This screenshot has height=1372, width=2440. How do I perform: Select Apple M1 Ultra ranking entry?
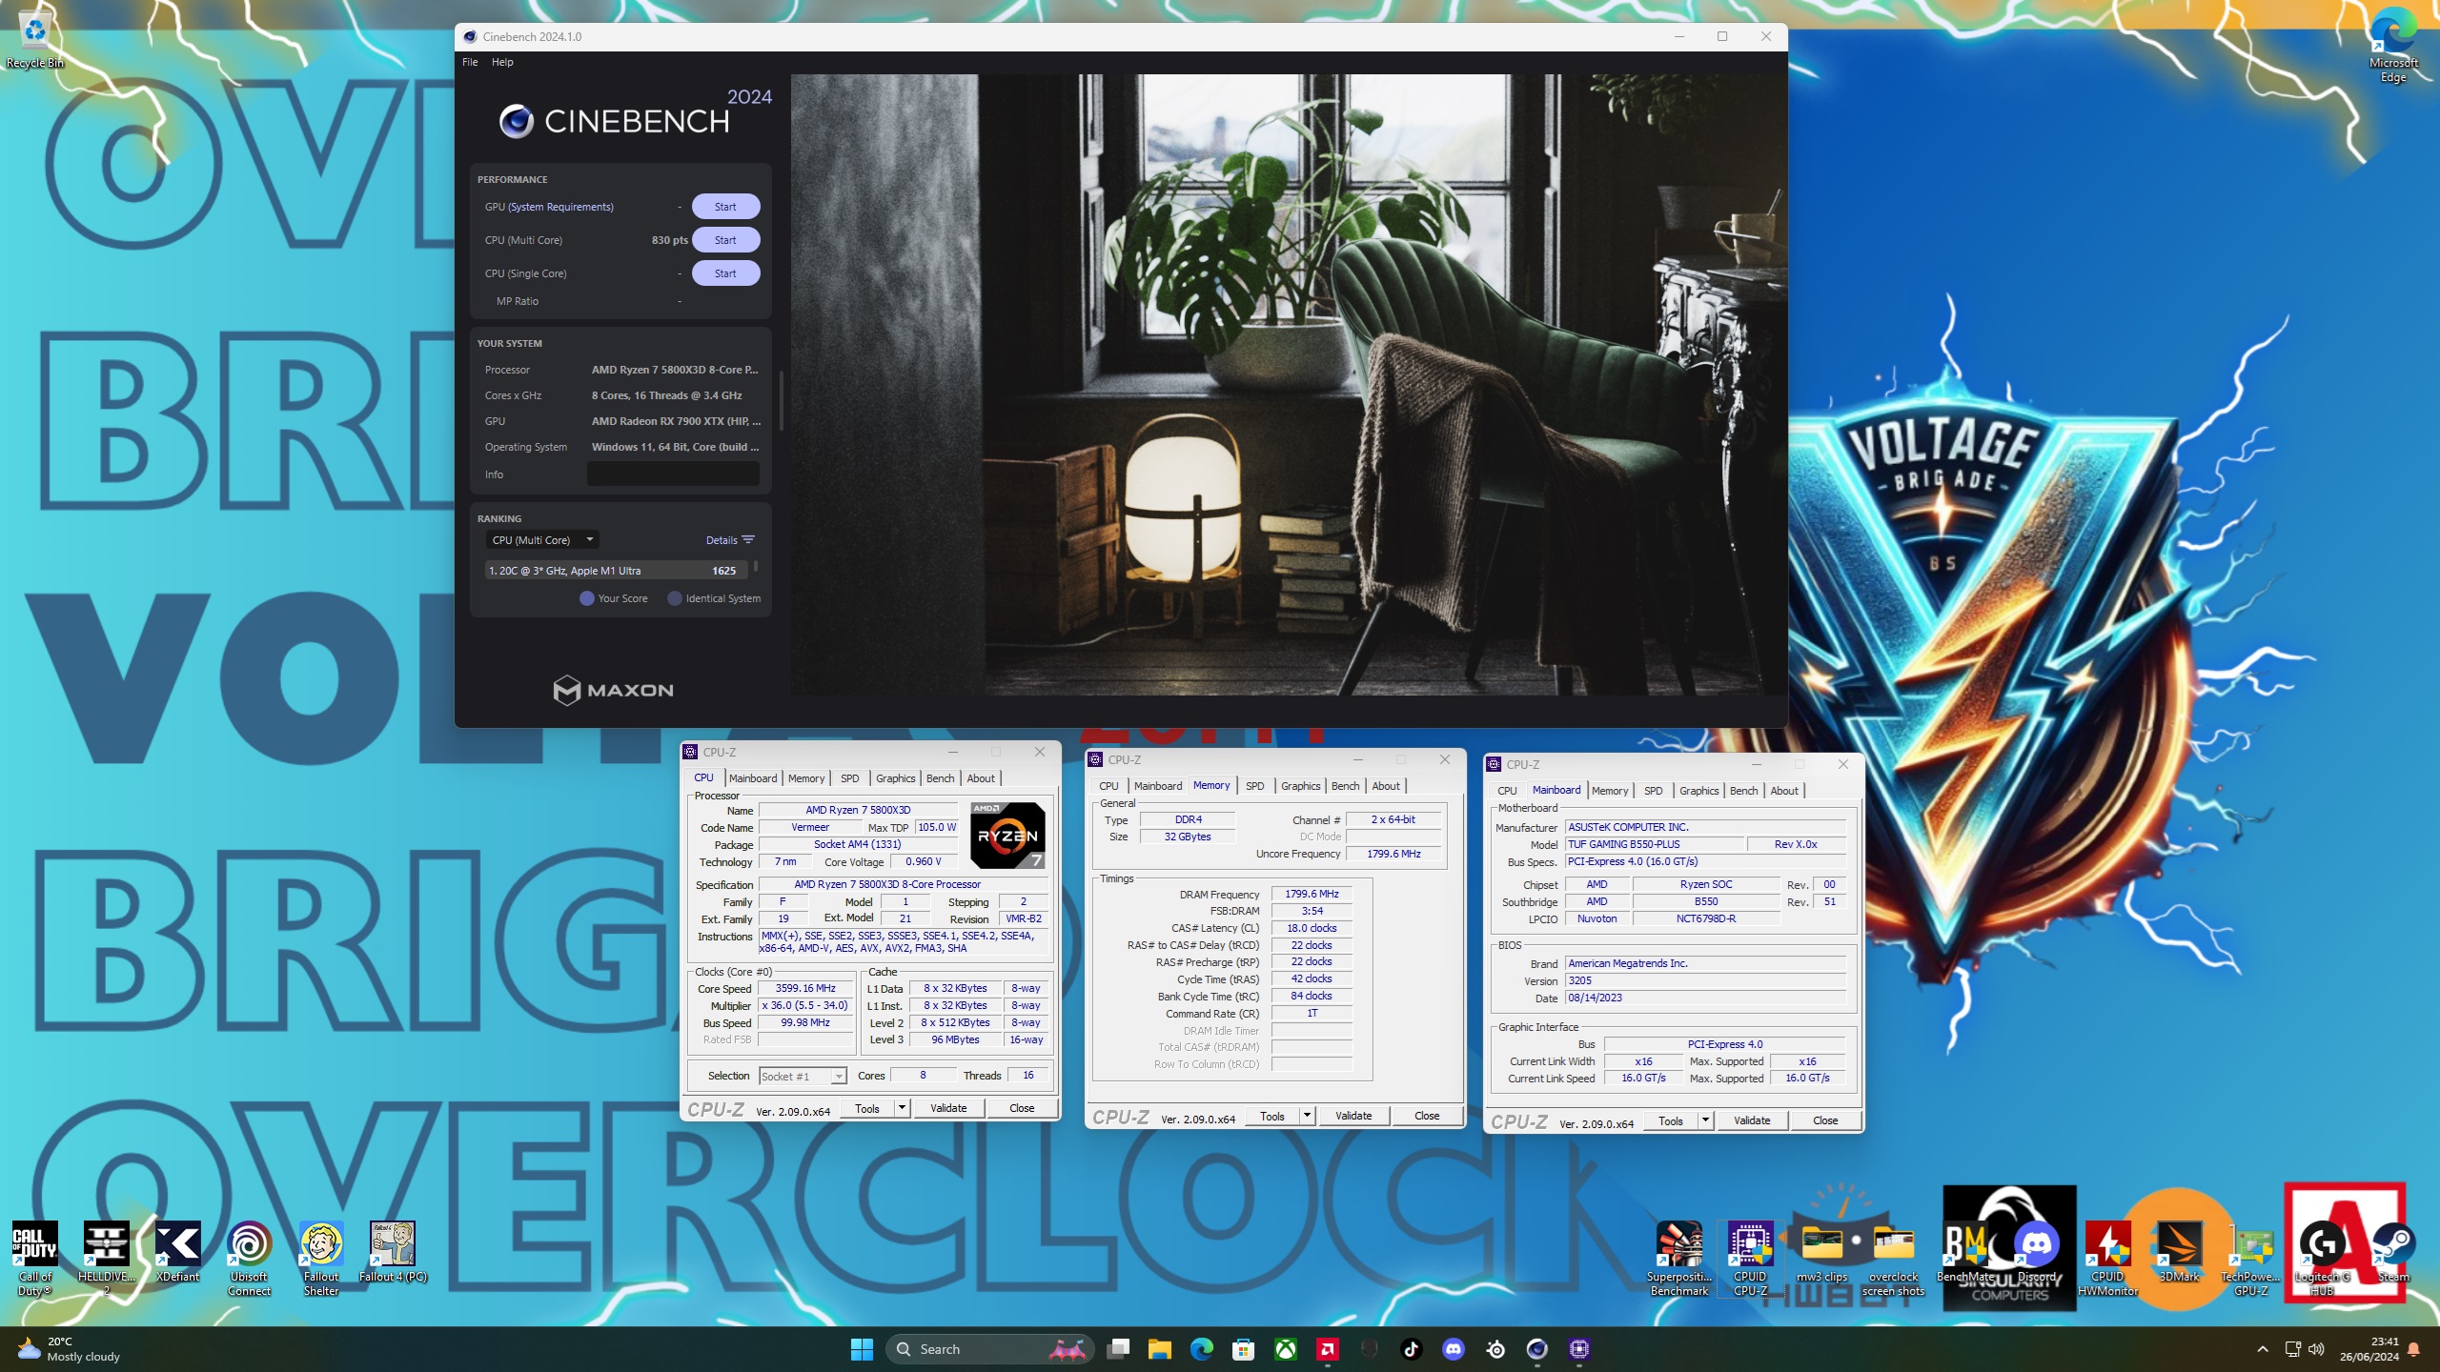point(618,571)
